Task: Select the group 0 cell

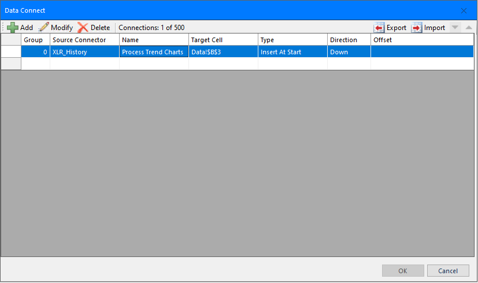Action: (x=35, y=52)
